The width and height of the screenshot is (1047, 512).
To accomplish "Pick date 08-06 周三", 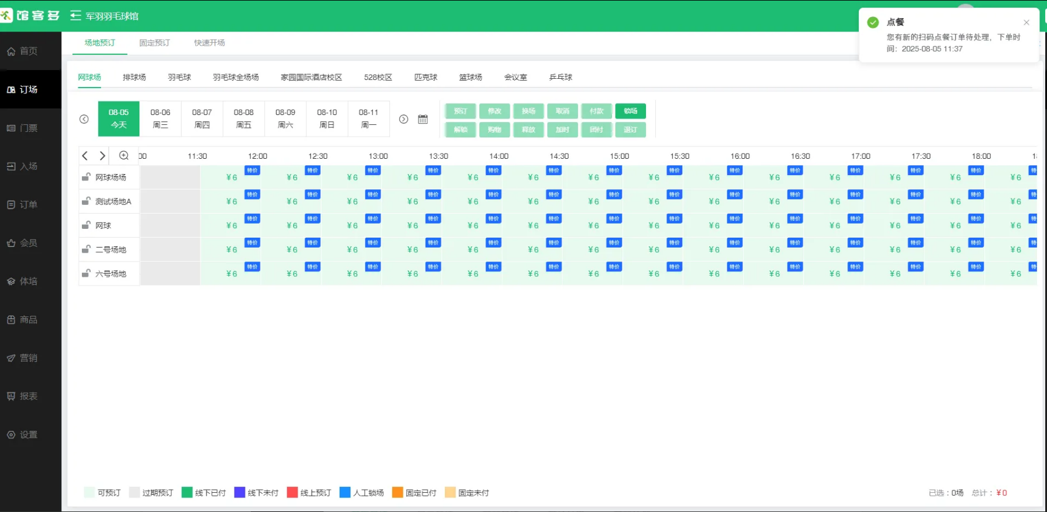I will click(160, 119).
